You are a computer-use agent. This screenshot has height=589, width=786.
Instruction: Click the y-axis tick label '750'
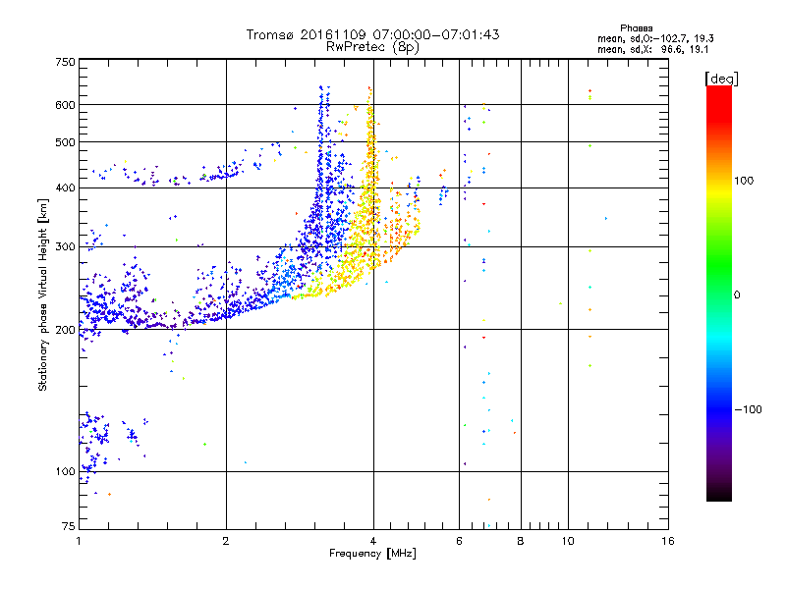coord(65,62)
